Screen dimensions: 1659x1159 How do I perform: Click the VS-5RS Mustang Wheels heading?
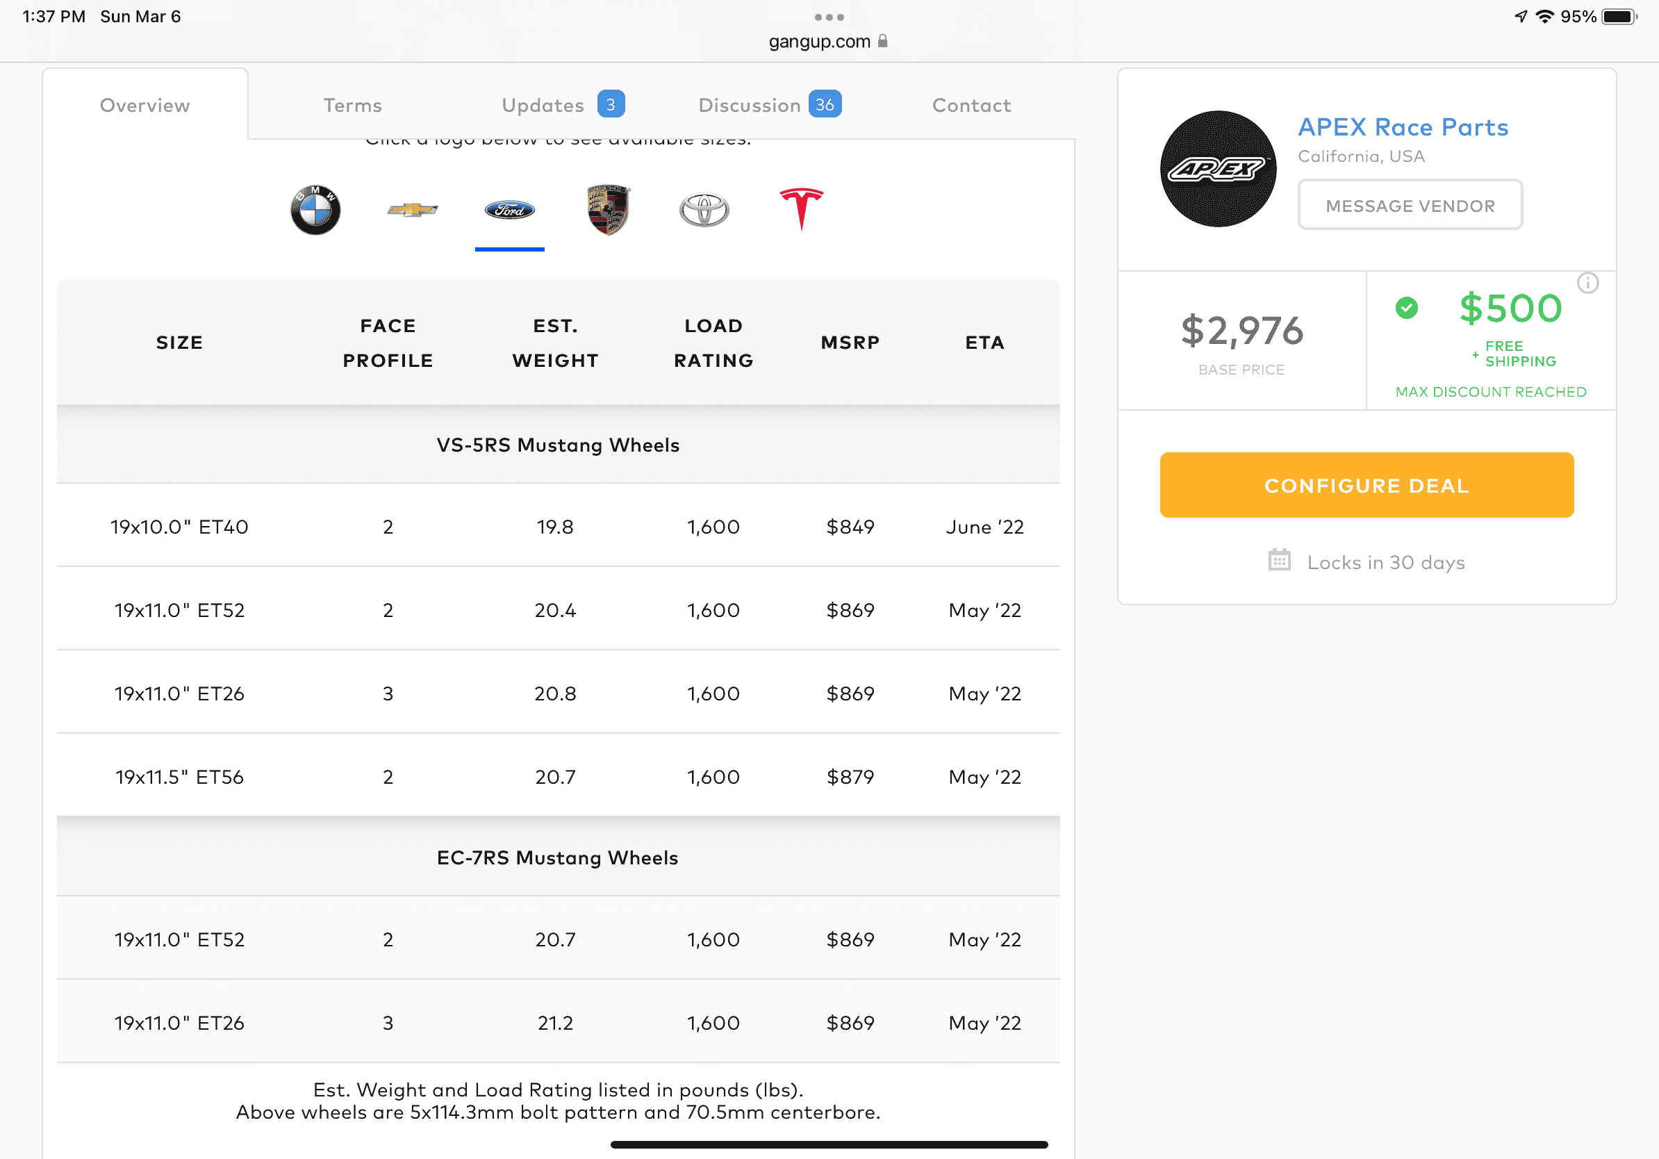(558, 445)
